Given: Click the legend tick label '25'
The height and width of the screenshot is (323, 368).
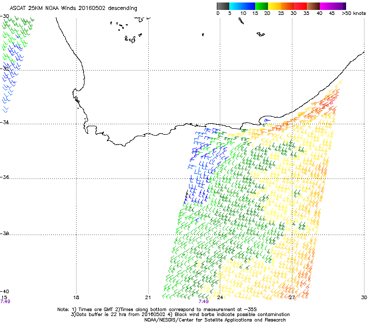Looking at the screenshot, I should (281, 13).
